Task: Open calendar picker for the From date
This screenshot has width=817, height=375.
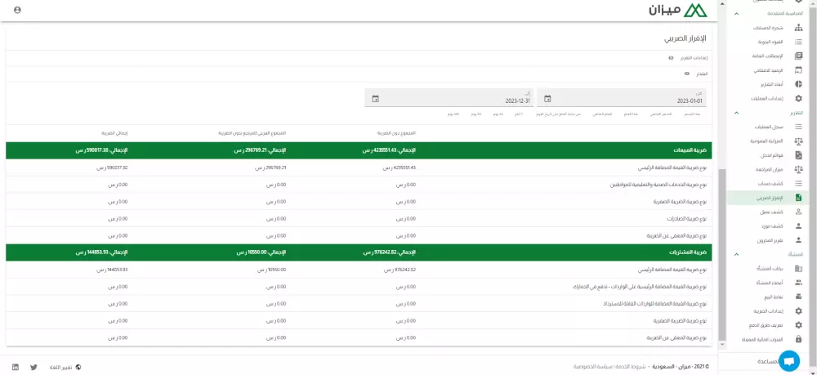Action: click(x=547, y=98)
